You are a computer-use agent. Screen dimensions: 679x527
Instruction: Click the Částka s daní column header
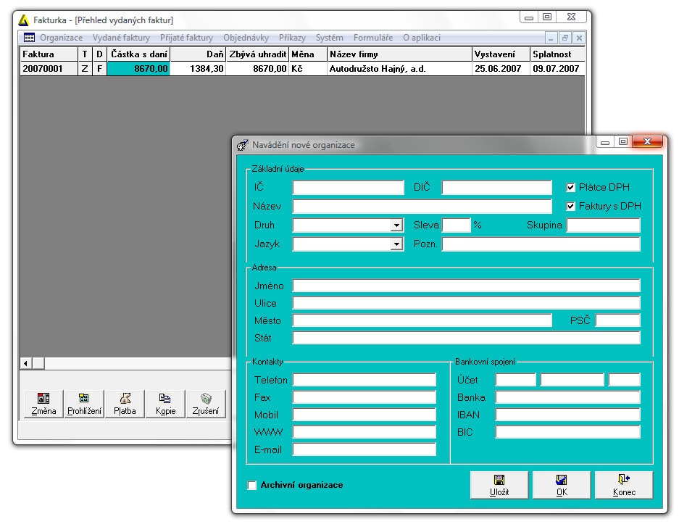pos(138,54)
